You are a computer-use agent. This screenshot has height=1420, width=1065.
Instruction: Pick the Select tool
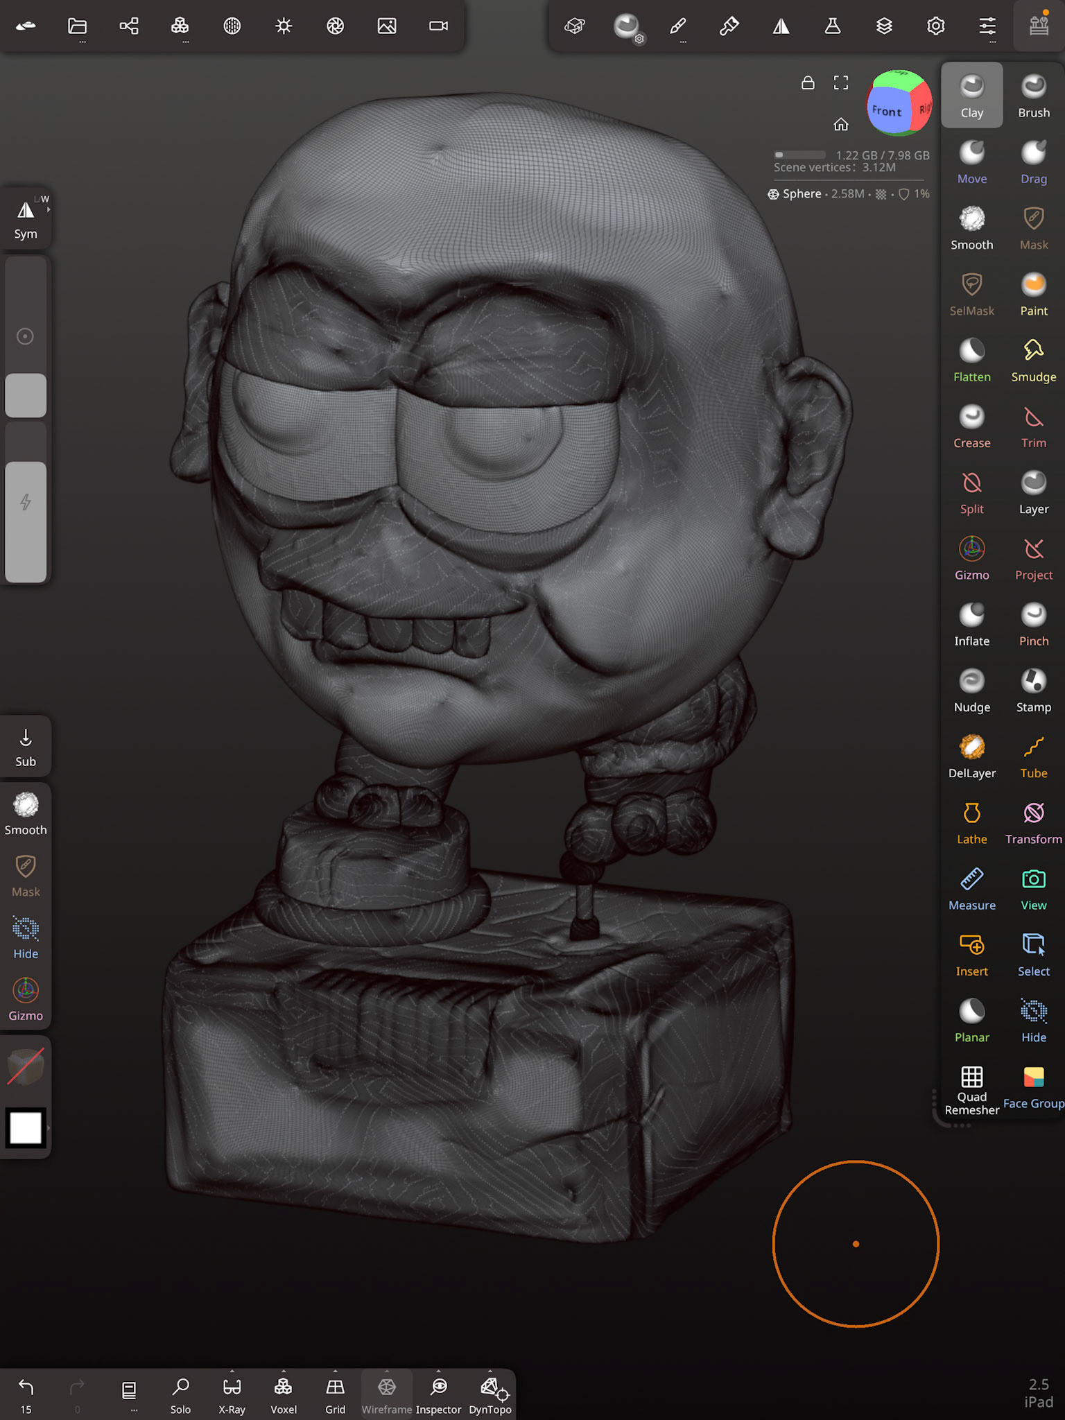click(x=1033, y=955)
